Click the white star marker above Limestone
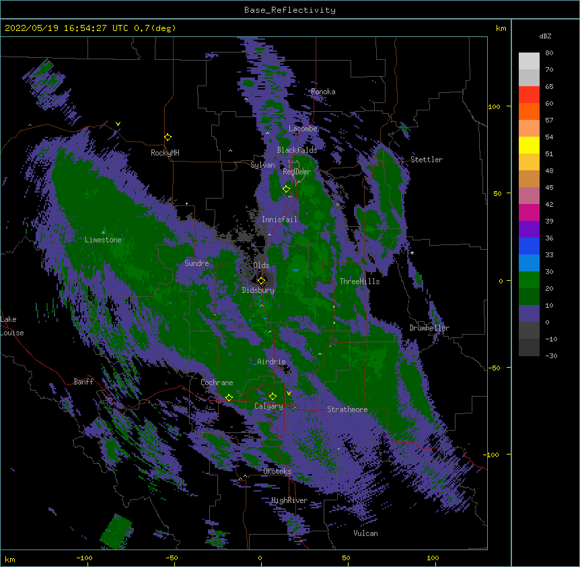580x567 pixels. (x=103, y=232)
